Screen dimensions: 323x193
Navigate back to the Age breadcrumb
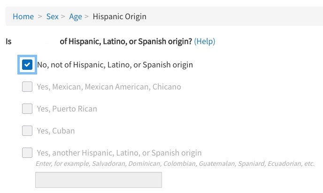(x=76, y=17)
